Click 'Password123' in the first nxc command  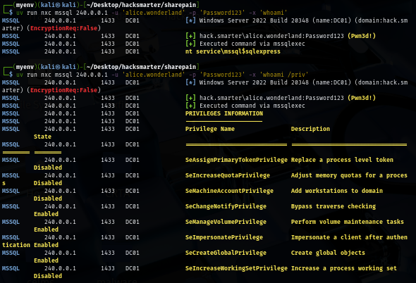click(222, 13)
